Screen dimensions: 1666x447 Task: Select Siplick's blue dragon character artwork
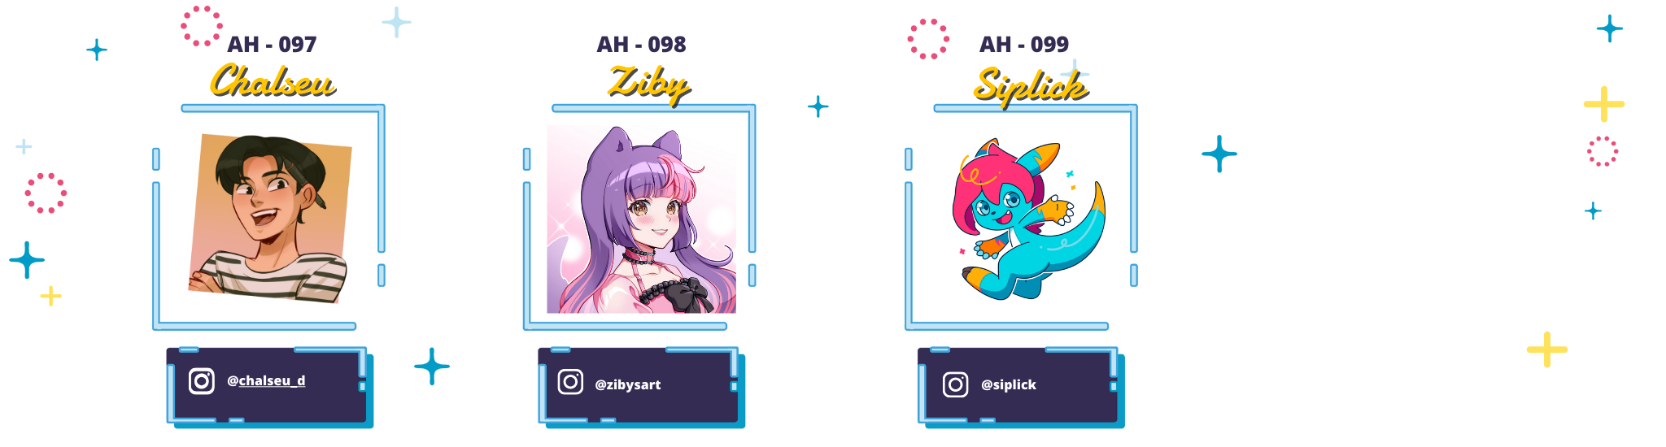tap(1029, 219)
